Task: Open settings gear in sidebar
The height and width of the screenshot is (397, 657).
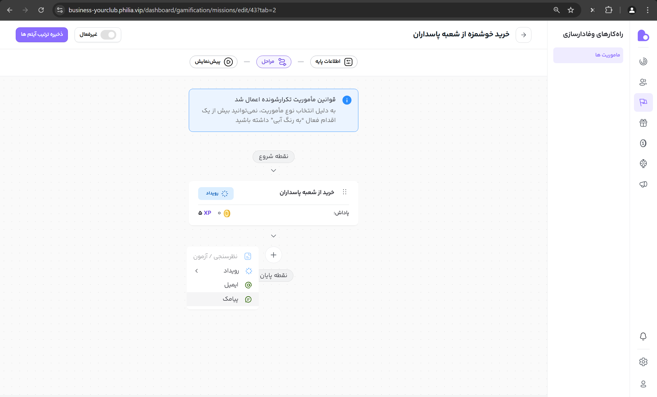Action: coord(643,362)
